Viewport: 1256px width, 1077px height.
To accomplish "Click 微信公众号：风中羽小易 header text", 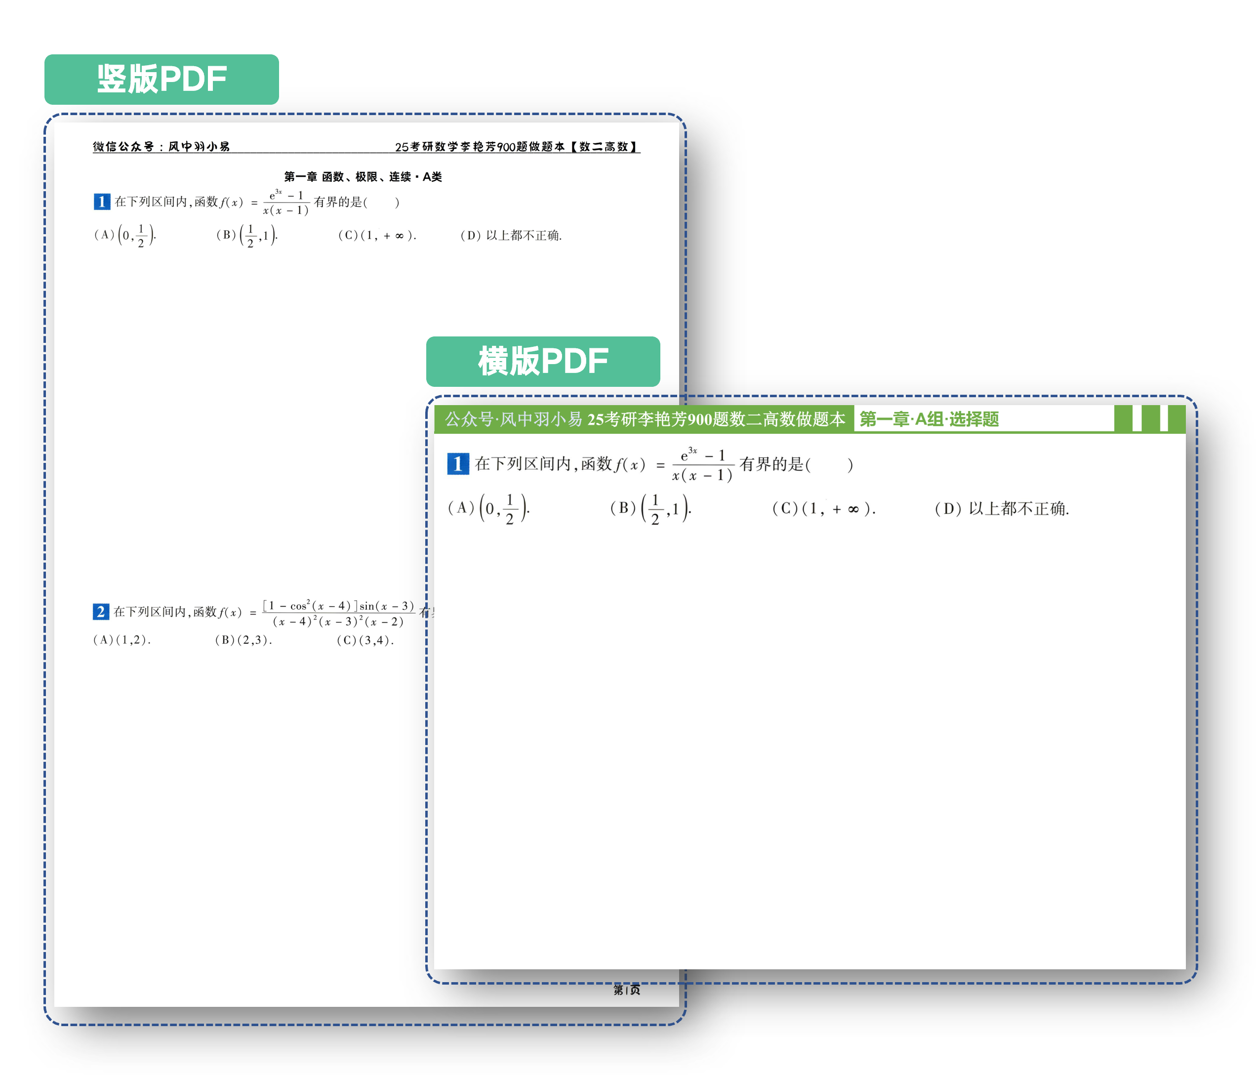I will (161, 147).
